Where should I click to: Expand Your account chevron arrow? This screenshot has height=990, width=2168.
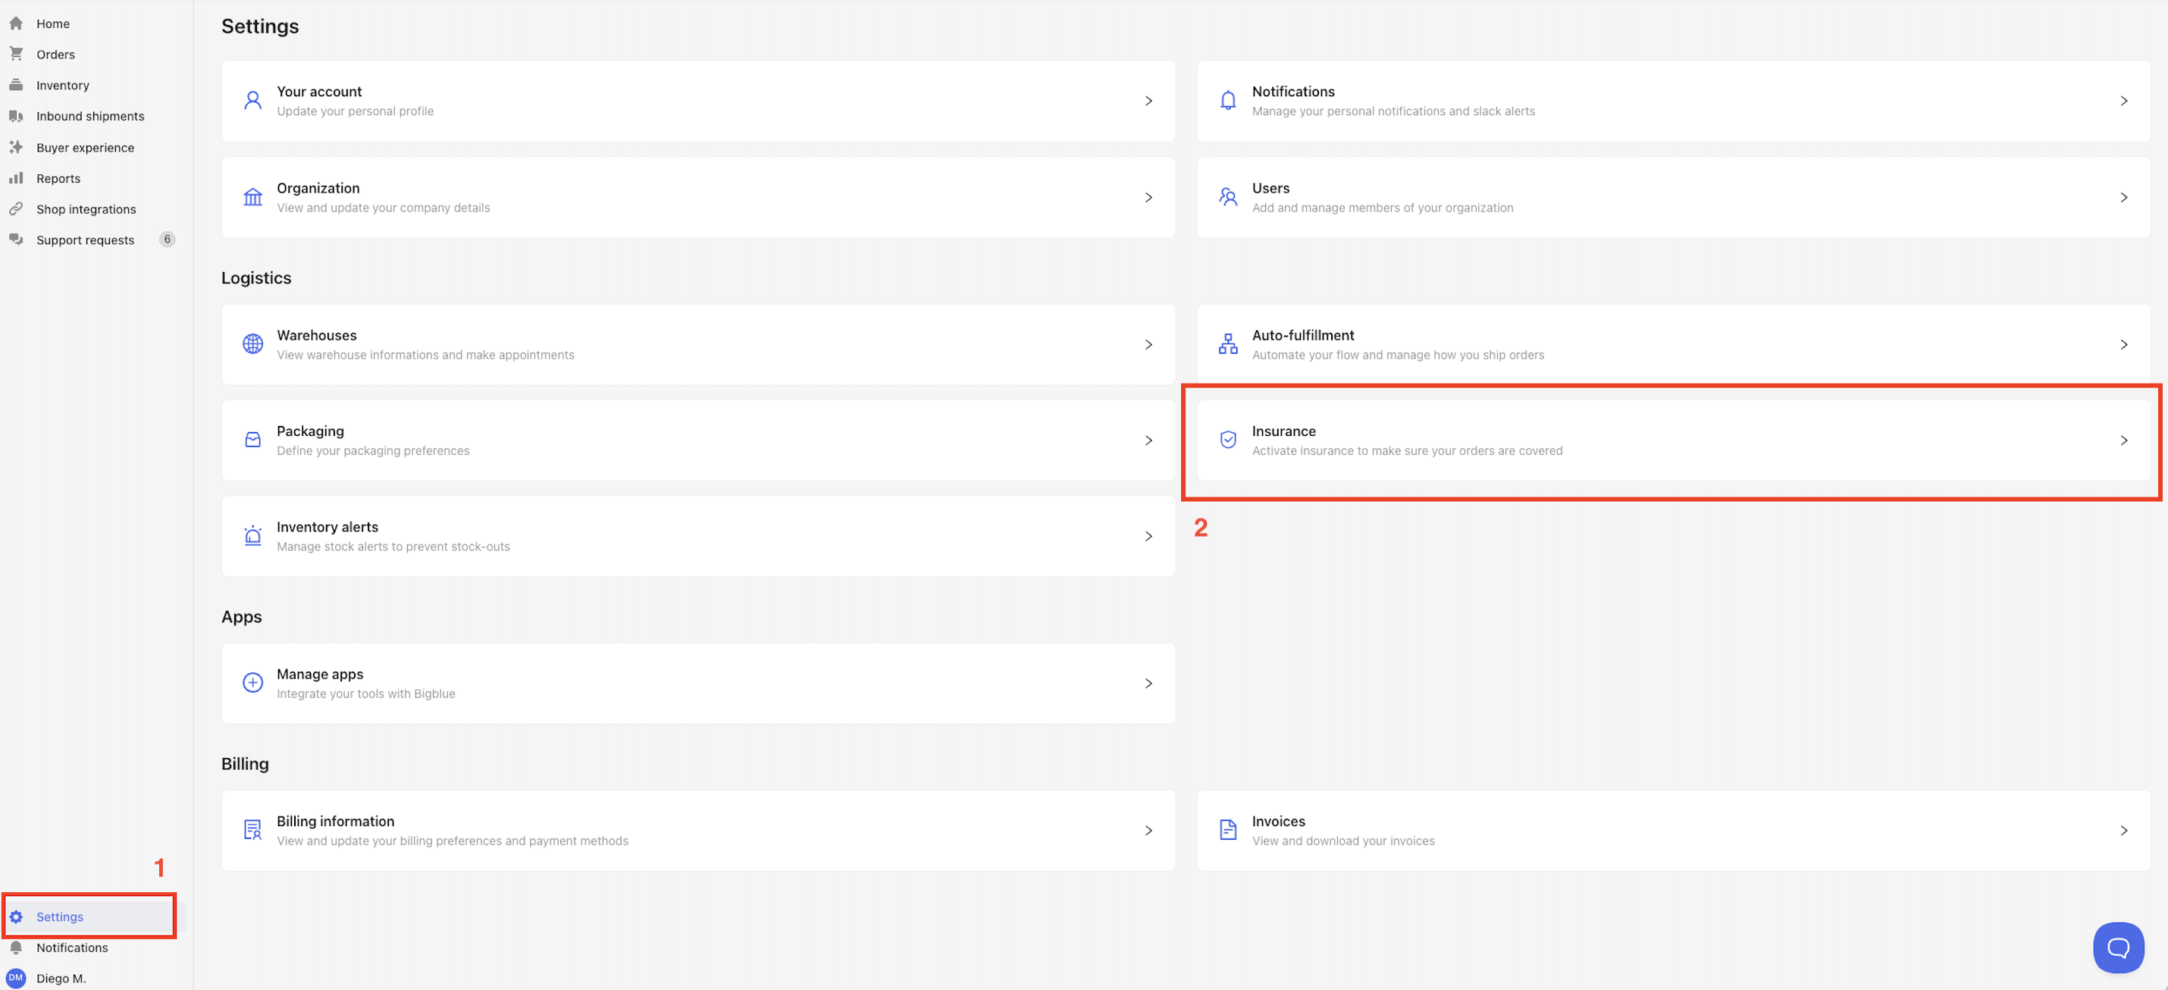tap(1148, 101)
